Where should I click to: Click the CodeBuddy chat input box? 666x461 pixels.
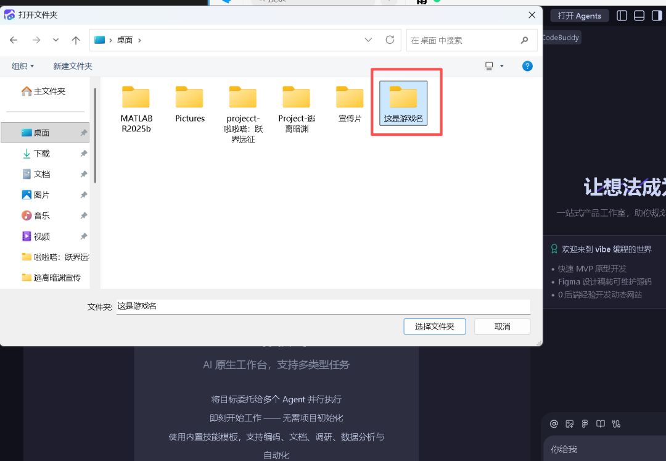click(x=605, y=449)
